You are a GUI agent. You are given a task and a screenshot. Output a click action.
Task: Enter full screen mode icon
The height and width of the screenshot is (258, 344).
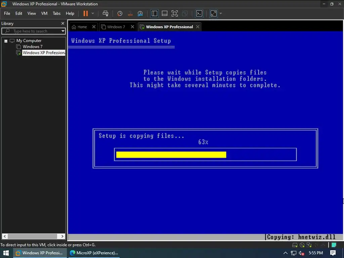[175, 13]
